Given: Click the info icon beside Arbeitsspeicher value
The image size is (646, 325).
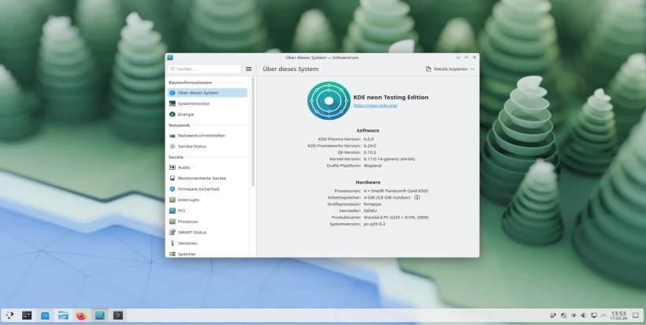Looking at the screenshot, I should [417, 197].
